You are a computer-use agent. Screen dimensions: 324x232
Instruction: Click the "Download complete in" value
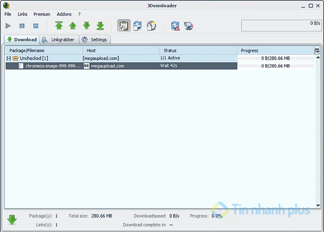coord(171,225)
